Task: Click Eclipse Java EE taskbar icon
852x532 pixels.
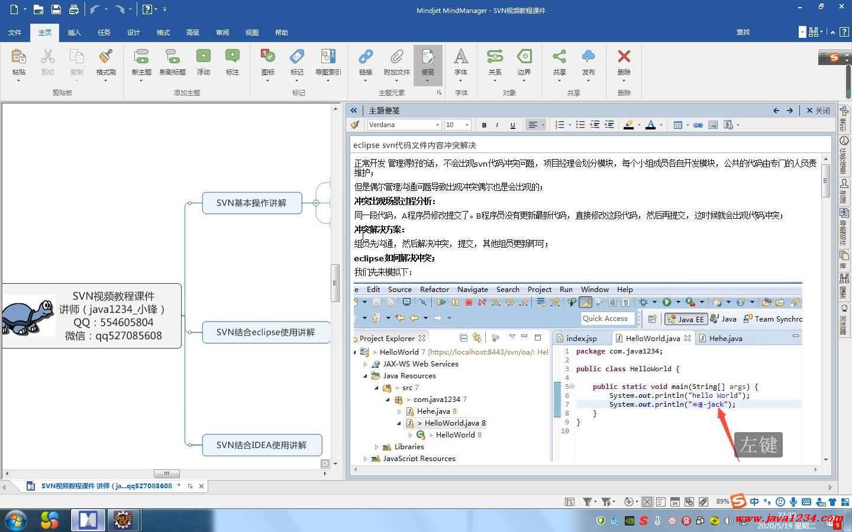Action: [x=122, y=520]
